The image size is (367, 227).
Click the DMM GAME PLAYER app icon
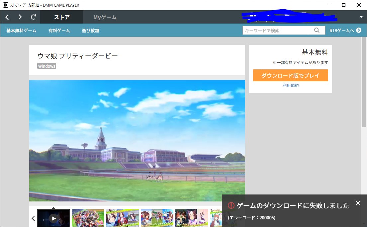(5, 5)
